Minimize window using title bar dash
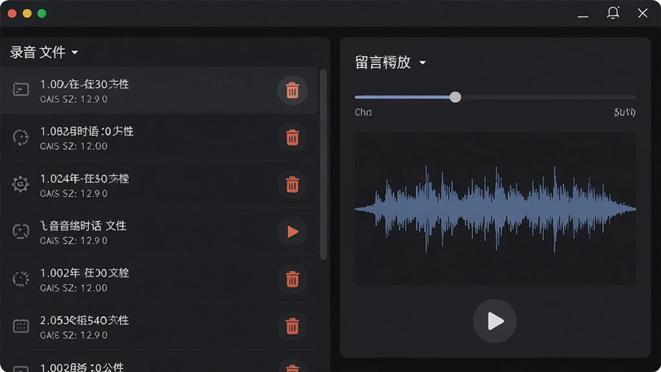The image size is (661, 372). [583, 16]
